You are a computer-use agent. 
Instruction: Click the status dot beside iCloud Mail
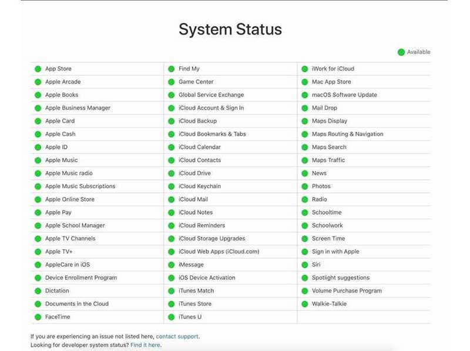click(x=172, y=199)
